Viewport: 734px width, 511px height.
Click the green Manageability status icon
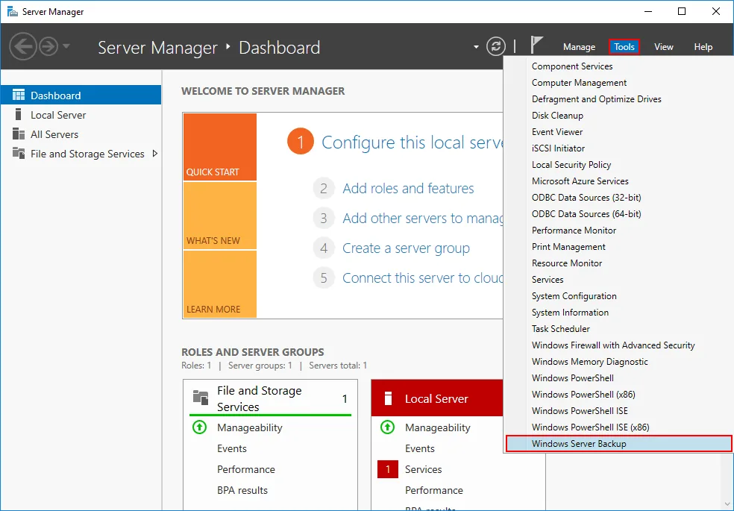pyautogui.click(x=198, y=427)
